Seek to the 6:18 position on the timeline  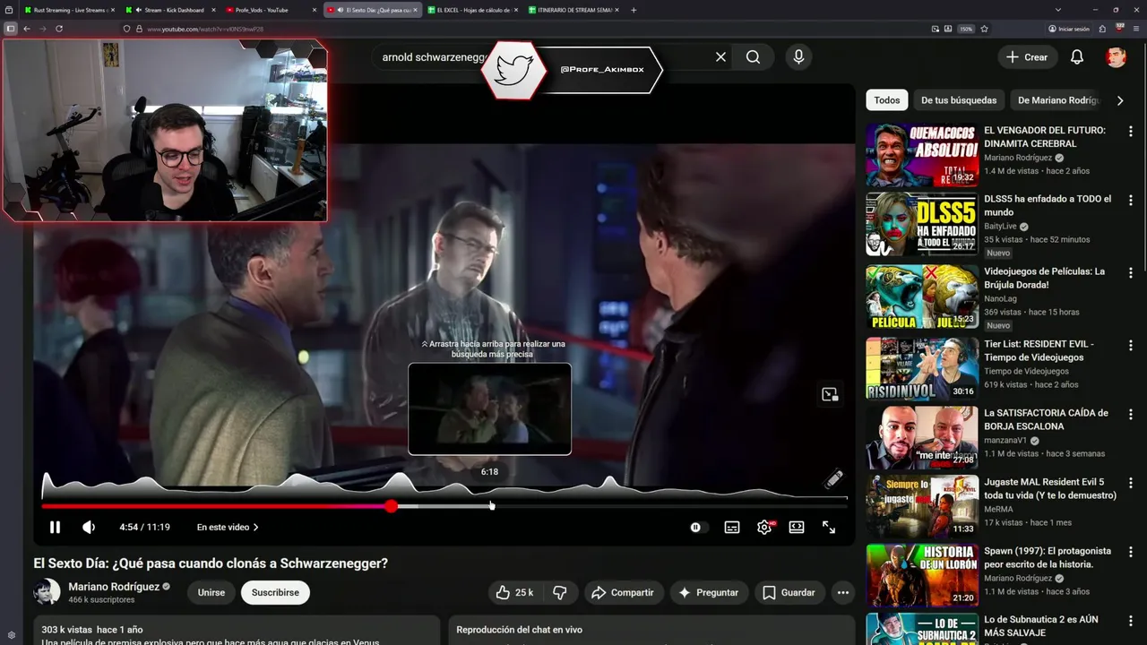point(490,506)
